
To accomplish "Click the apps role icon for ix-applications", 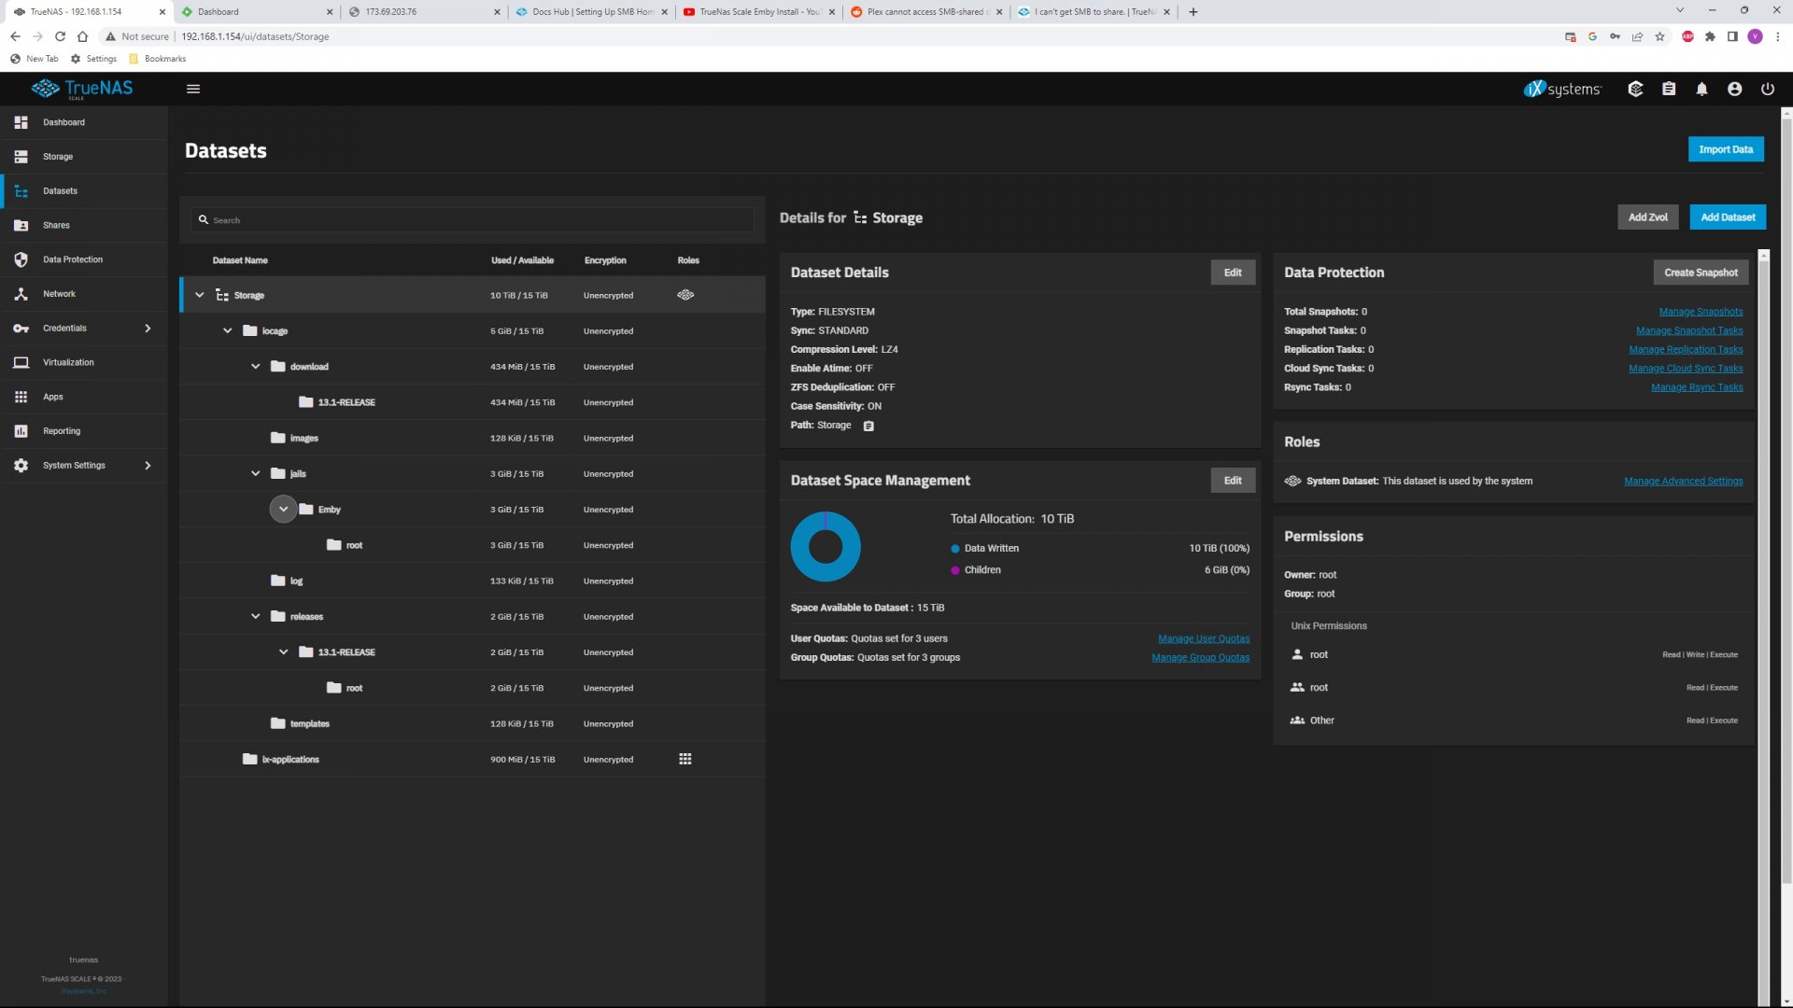I will (685, 759).
